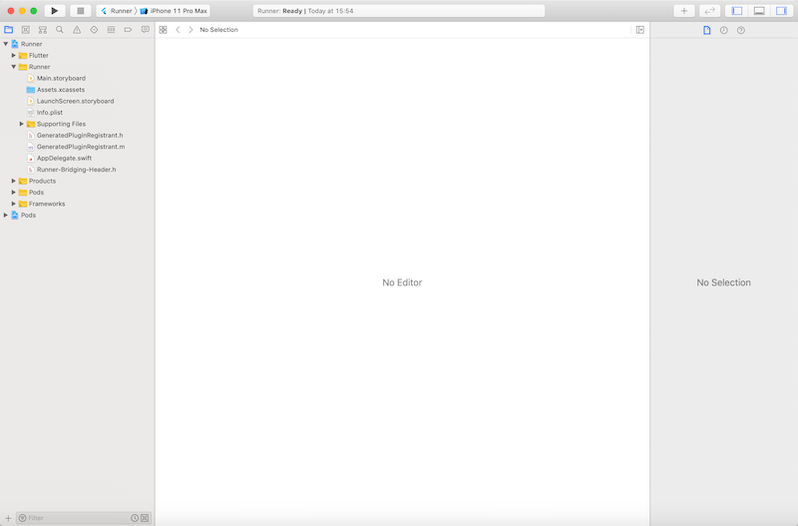Open the filter options icon in the Filter field
The width and height of the screenshot is (798, 526).
point(22,518)
